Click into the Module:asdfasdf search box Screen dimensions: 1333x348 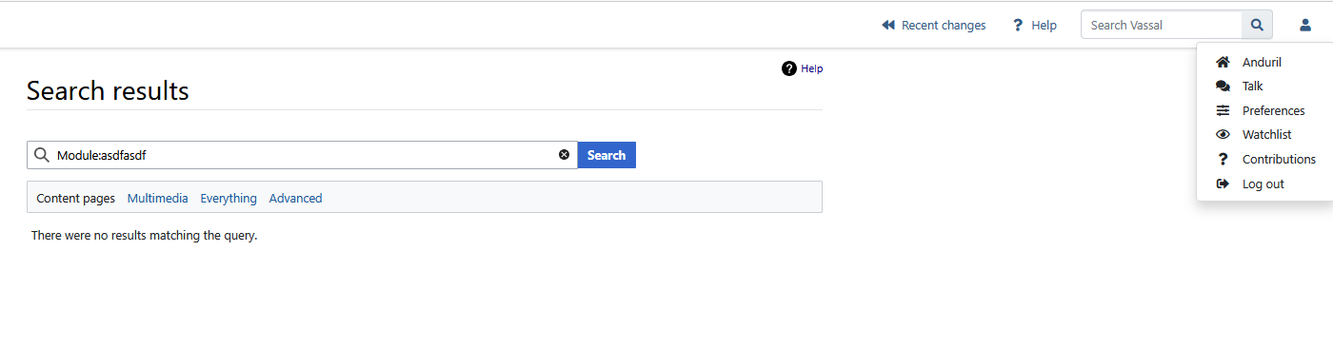(x=303, y=155)
